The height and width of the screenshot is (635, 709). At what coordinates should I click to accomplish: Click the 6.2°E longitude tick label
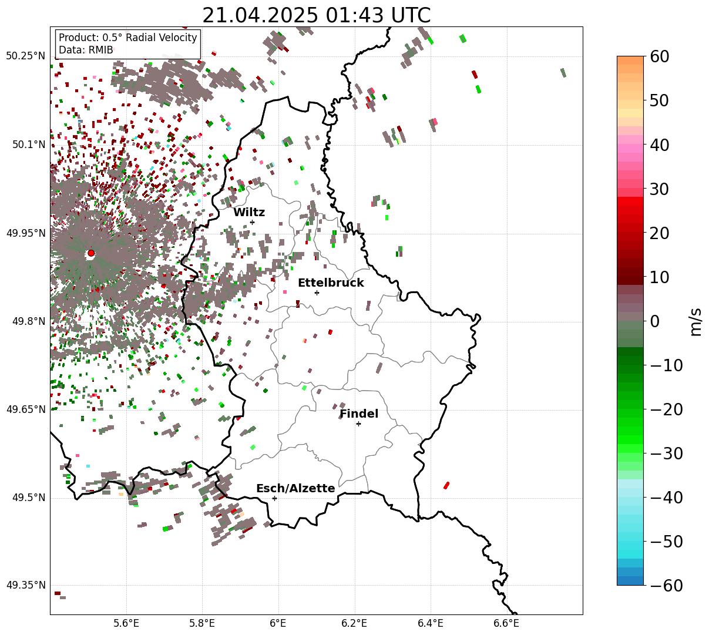(x=354, y=623)
